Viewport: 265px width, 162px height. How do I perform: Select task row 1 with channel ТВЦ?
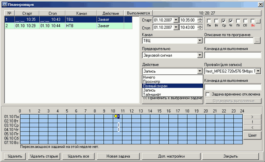coord(68,19)
